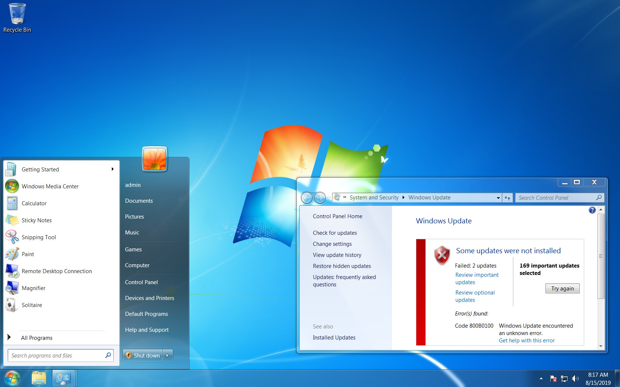The width and height of the screenshot is (620, 387).
Task: Click Try again to retry failed updates
Action: coord(562,288)
